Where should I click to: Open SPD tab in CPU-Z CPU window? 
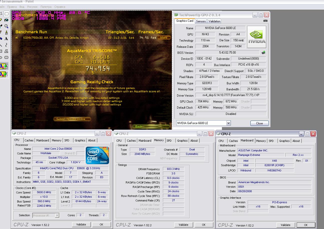coord(67,140)
